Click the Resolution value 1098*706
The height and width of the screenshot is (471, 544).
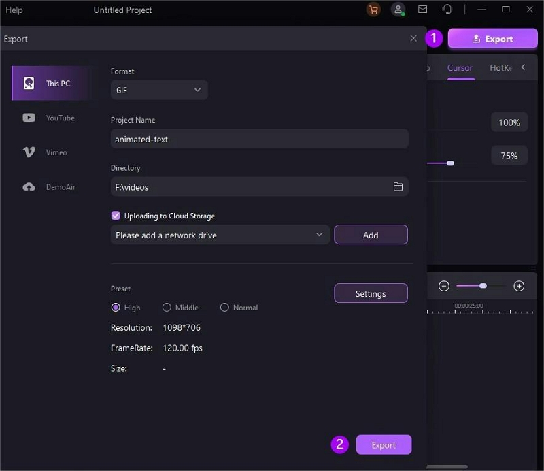[182, 327]
